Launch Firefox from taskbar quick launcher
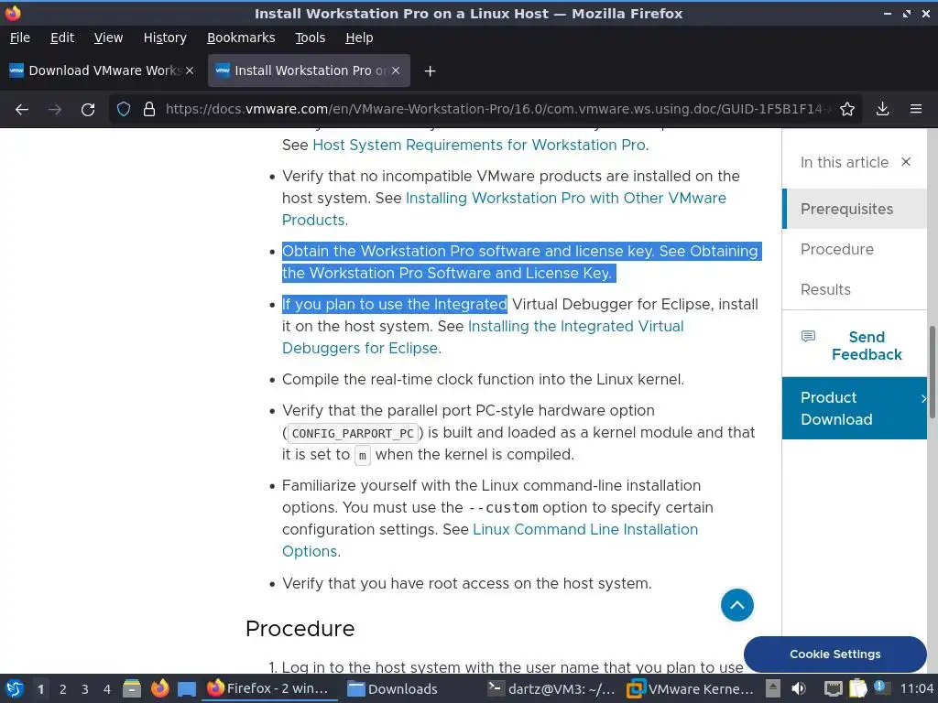Viewport: 938px width, 703px height. [159, 688]
